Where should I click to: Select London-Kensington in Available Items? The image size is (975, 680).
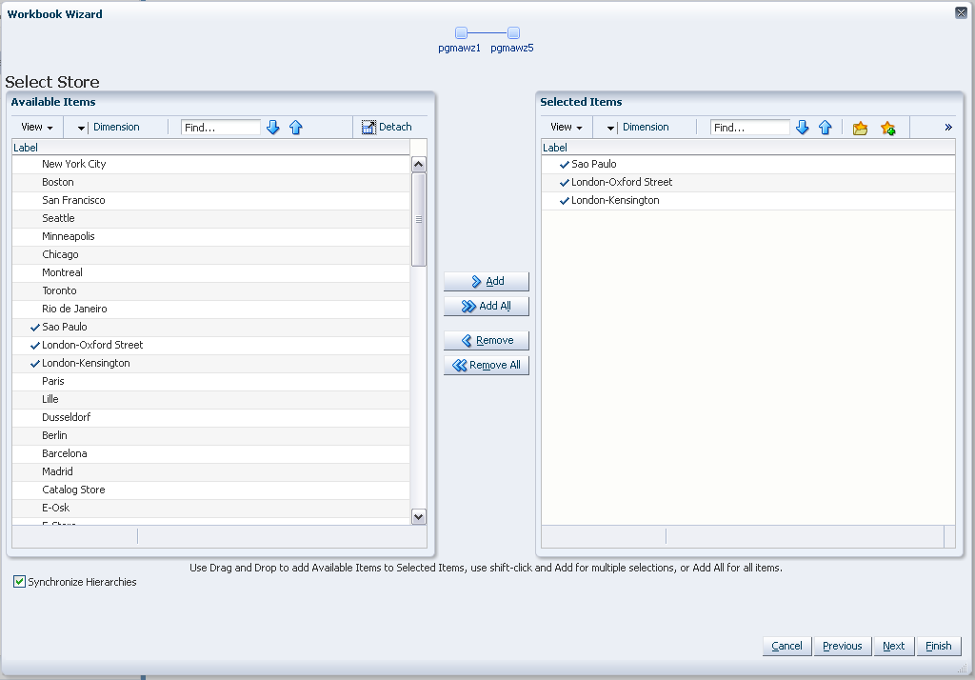(210, 363)
